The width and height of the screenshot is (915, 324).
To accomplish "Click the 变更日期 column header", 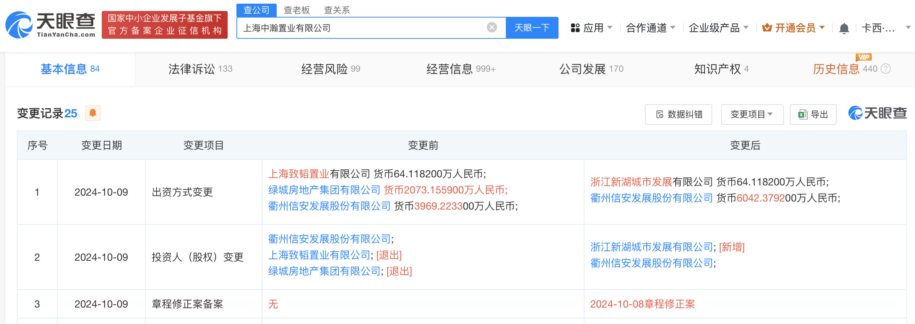I will pyautogui.click(x=101, y=145).
